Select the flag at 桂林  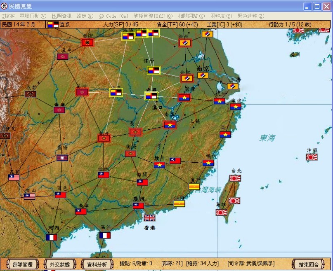pos(104,175)
